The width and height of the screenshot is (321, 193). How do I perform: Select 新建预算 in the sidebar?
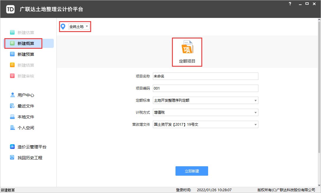click(26, 54)
